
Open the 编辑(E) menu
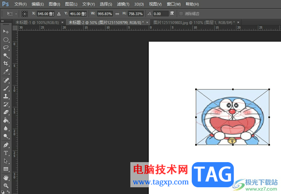point(38,4)
